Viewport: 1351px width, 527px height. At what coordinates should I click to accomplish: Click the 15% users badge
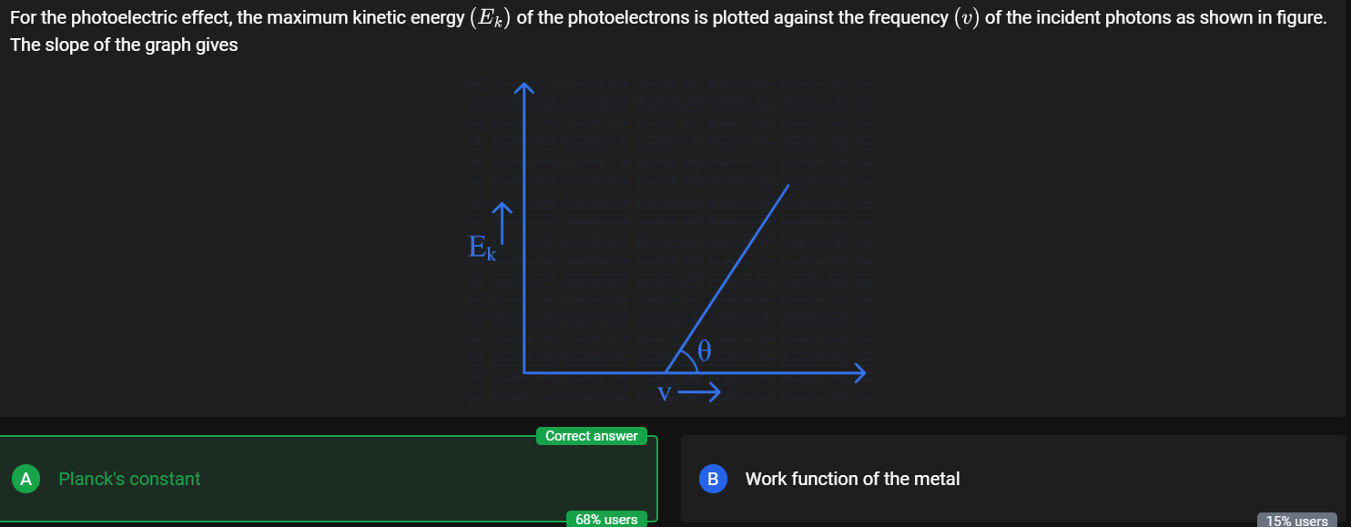tap(1297, 521)
